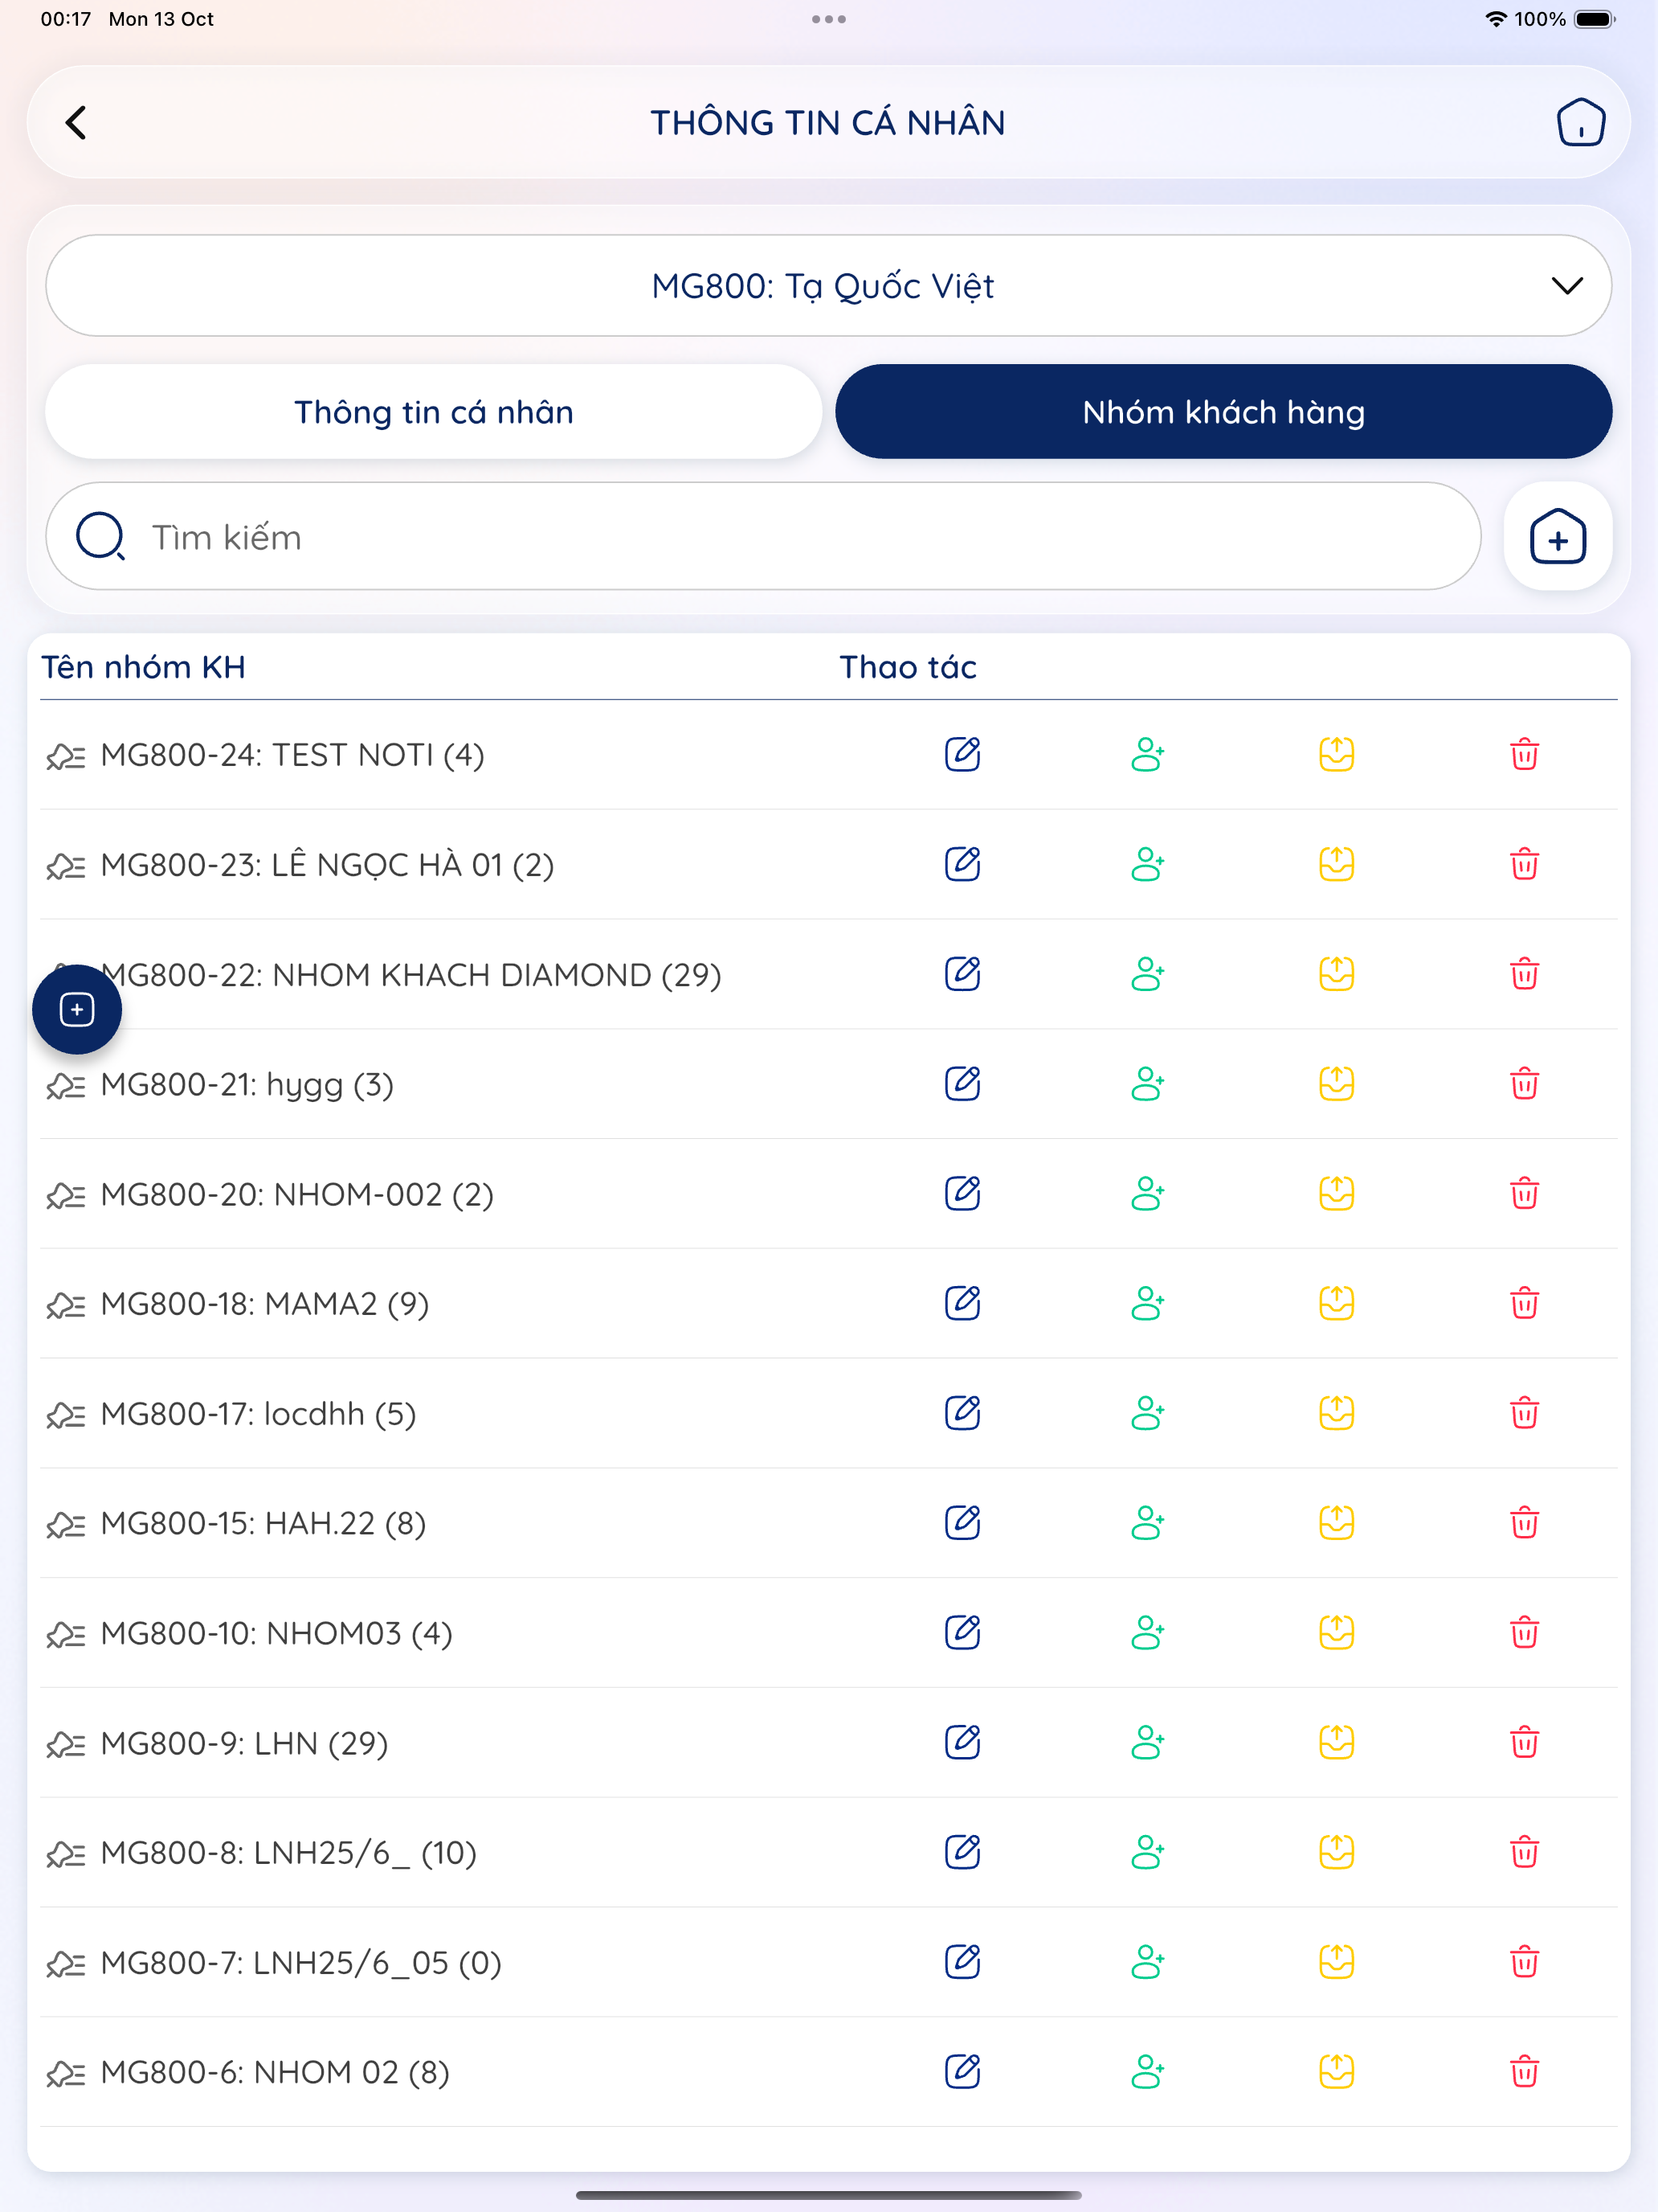Edit the MG800-24: TEST NOTI group

[x=962, y=754]
